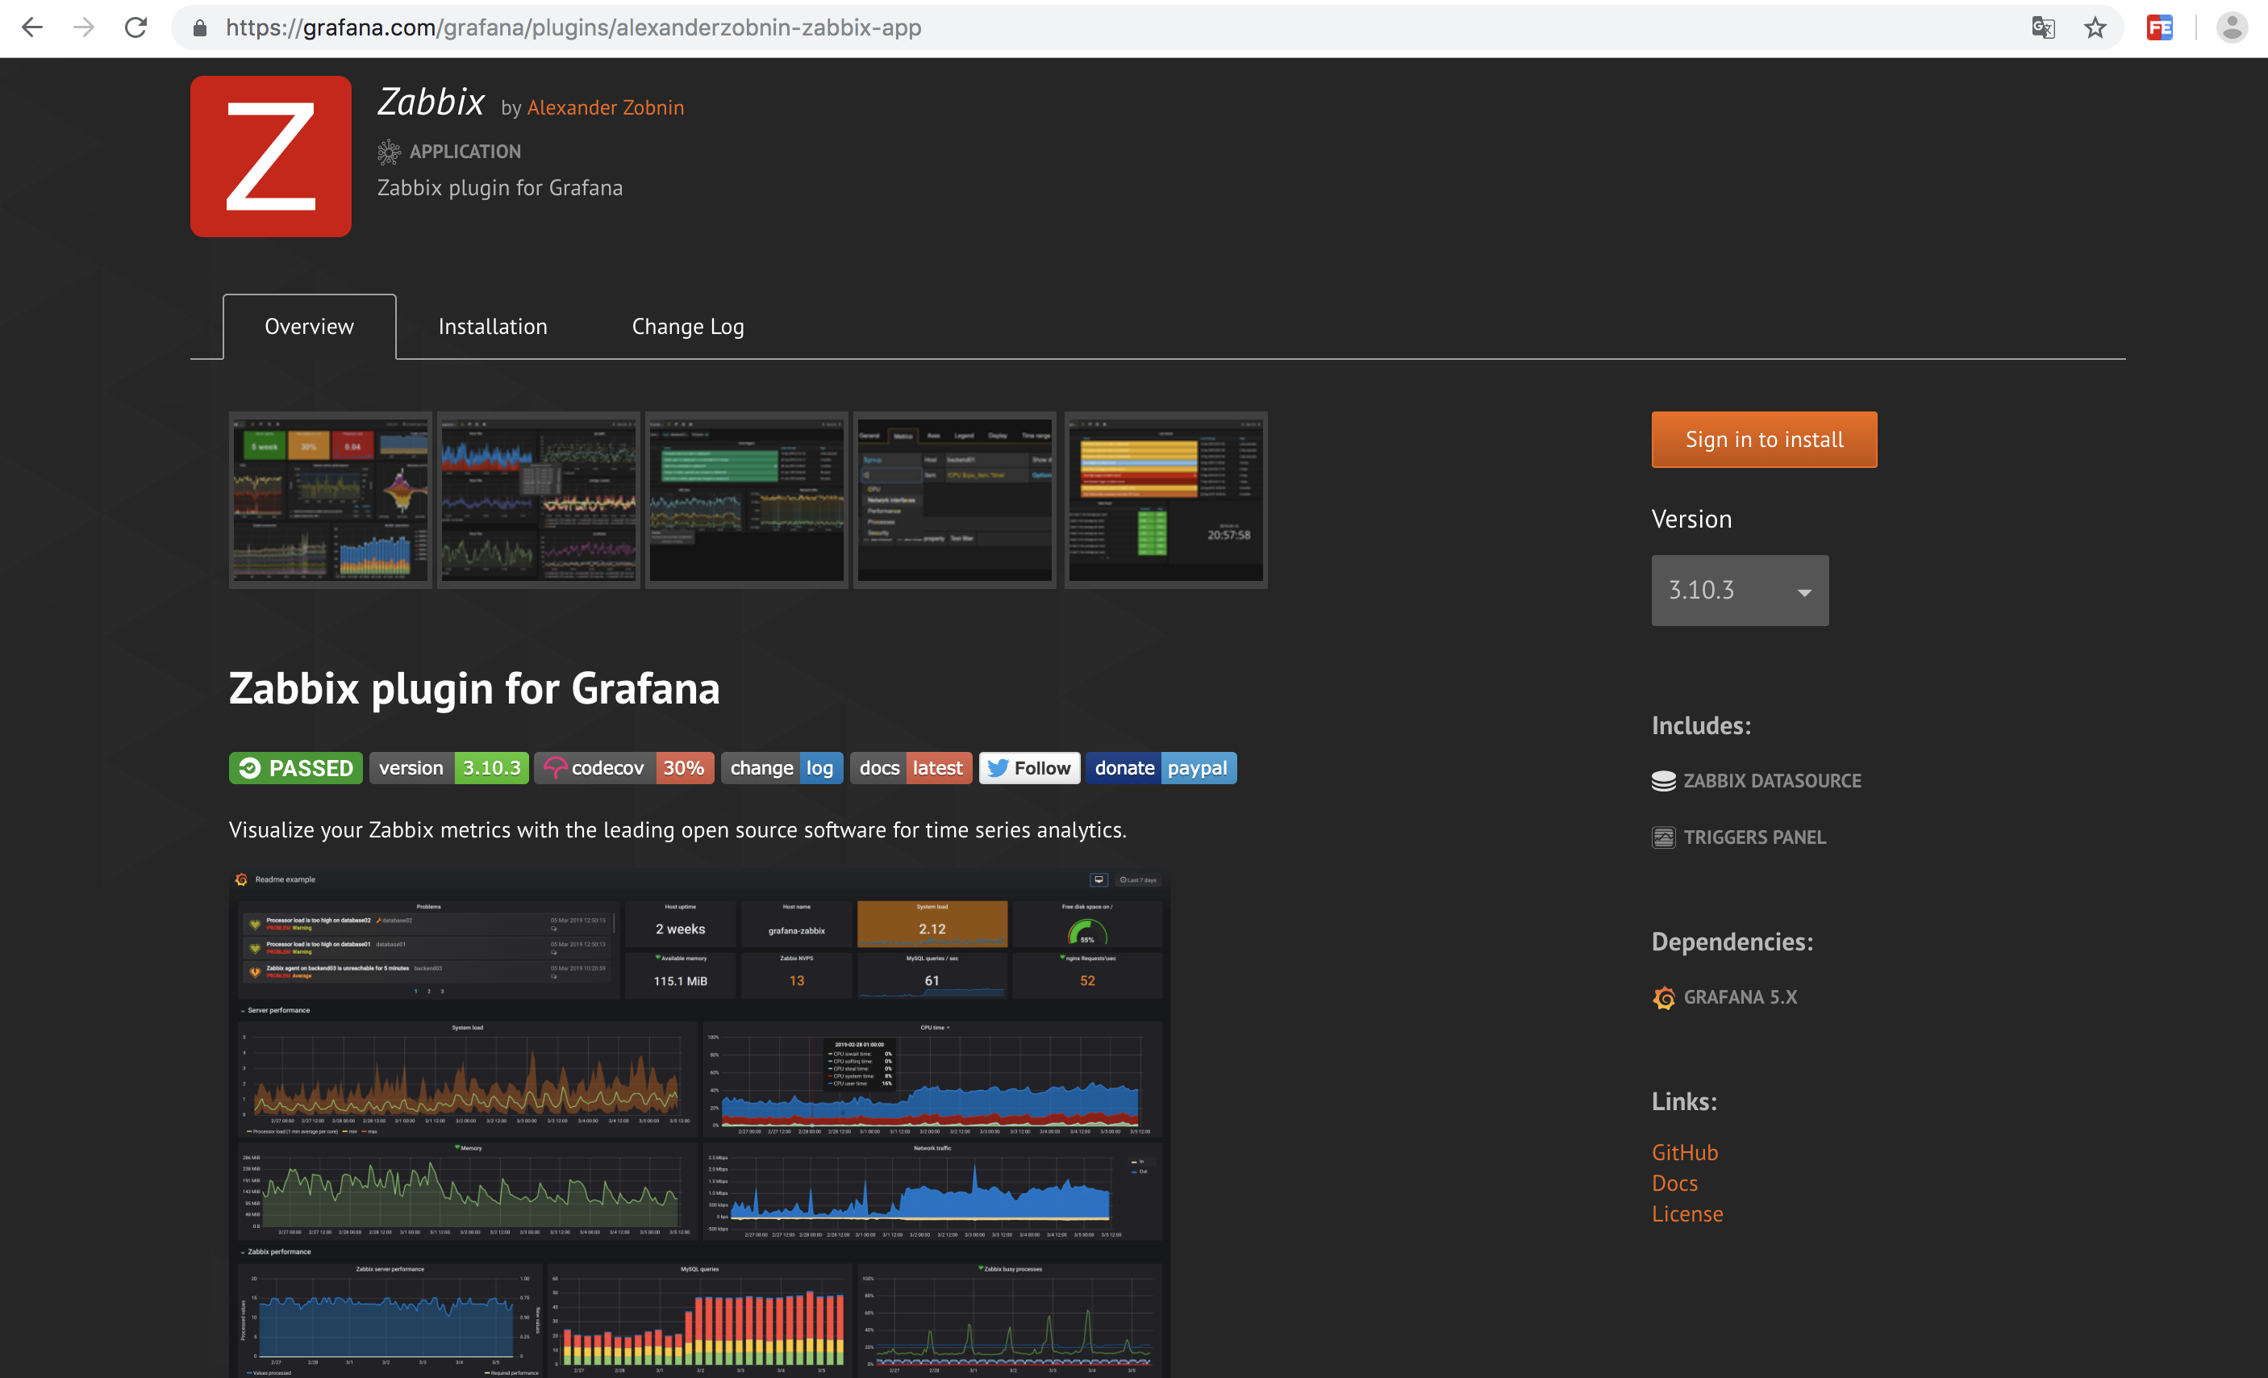Image resolution: width=2268 pixels, height=1378 pixels.
Task: Click the Grafana 5.x logo icon
Action: tap(1663, 998)
